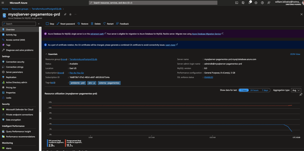Collapse the left sidebar menu
This screenshot has width=304, height=151.
coord(39,24)
